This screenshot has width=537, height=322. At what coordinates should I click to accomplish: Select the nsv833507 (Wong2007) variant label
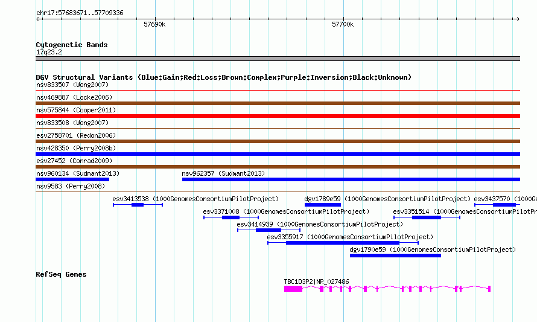(x=72, y=85)
